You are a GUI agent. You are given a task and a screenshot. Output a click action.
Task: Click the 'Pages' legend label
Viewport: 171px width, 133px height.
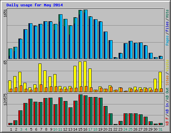coord(167,41)
